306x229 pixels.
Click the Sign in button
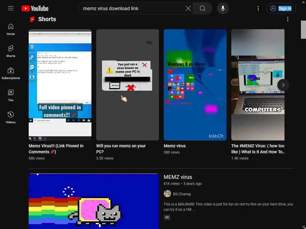[x=281, y=8]
